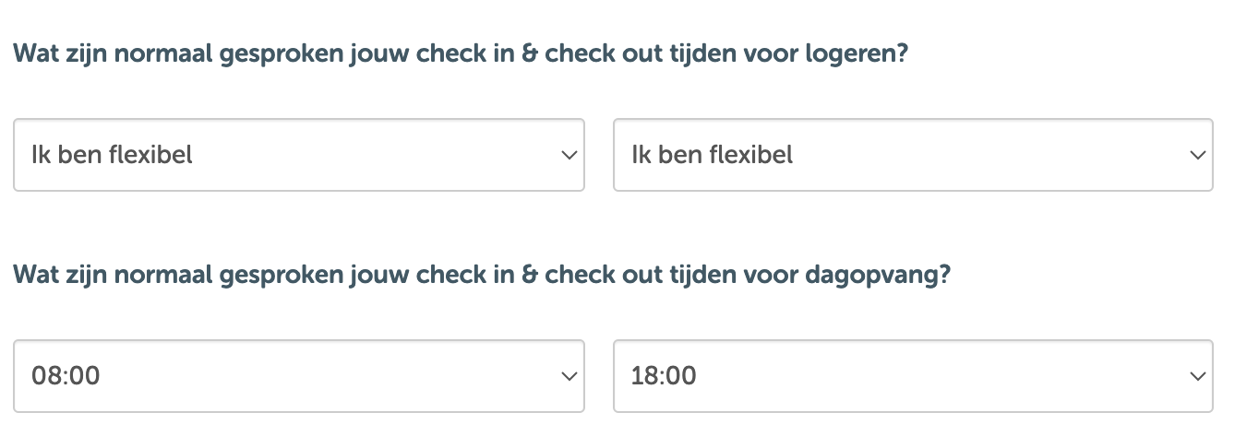The width and height of the screenshot is (1235, 448).
Task: Click the logeren check in & out question
Action: [x=461, y=53]
